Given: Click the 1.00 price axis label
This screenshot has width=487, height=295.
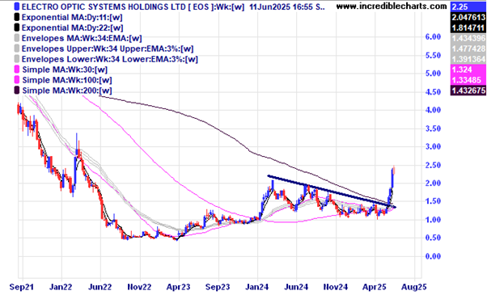Looking at the screenshot, I should click(434, 220).
